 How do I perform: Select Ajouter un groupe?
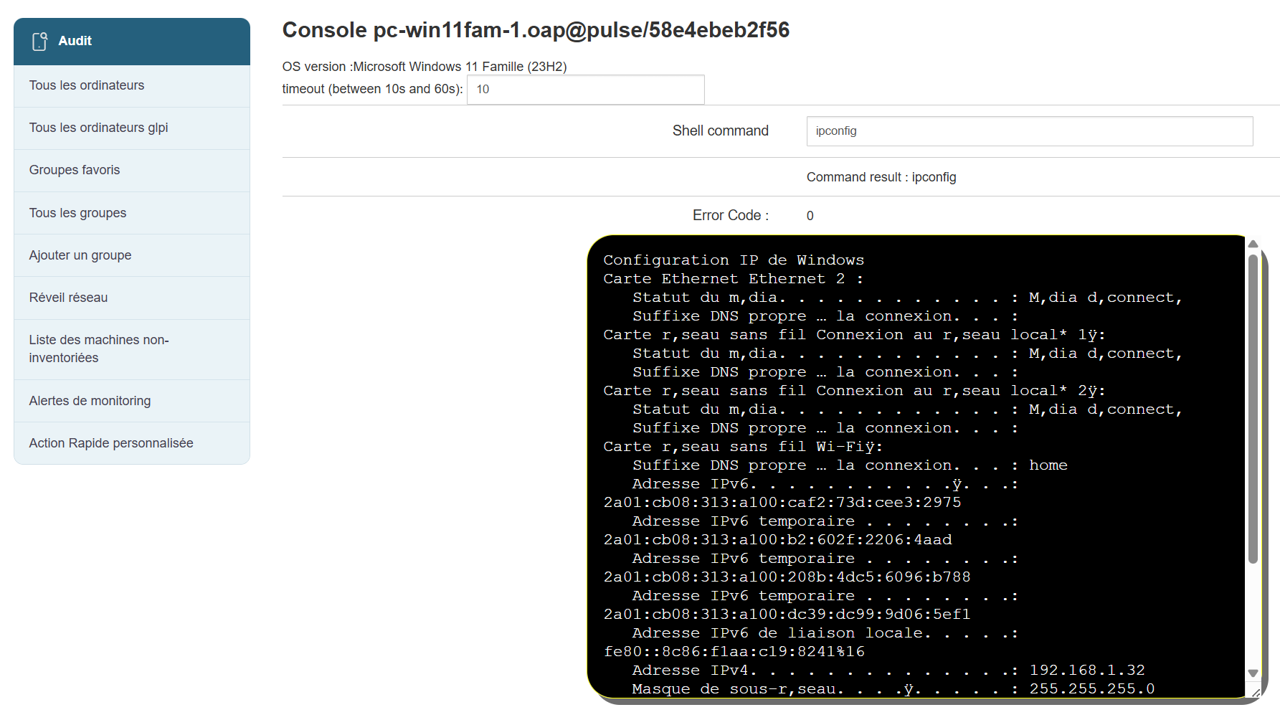(80, 255)
